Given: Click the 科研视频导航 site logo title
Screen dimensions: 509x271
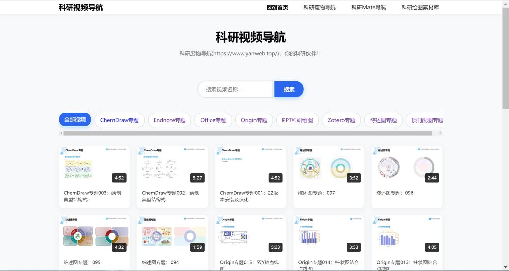Looking at the screenshot, I should coord(80,7).
